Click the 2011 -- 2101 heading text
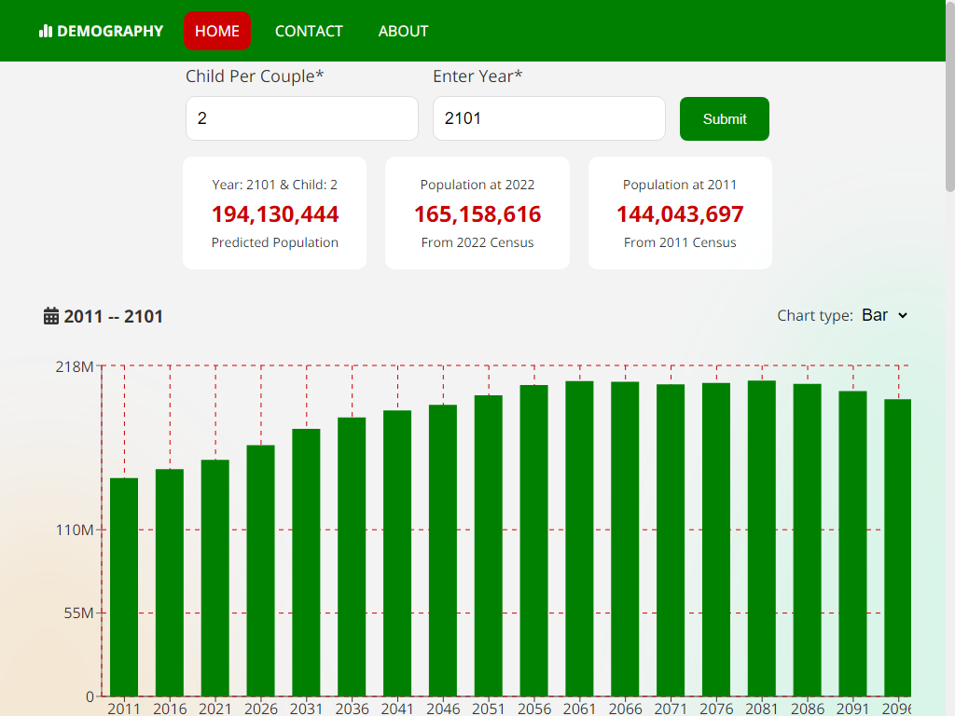 pyautogui.click(x=113, y=317)
